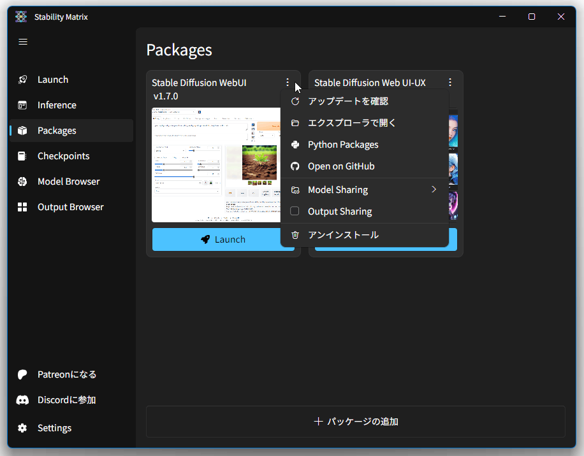Click the Web UI-UX preview thumbnail
Image resolution: width=584 pixels, height=456 pixels.
click(x=453, y=165)
